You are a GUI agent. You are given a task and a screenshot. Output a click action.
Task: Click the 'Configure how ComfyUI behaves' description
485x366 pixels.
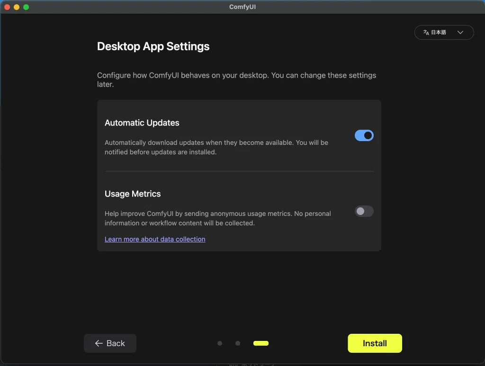pyautogui.click(x=237, y=80)
